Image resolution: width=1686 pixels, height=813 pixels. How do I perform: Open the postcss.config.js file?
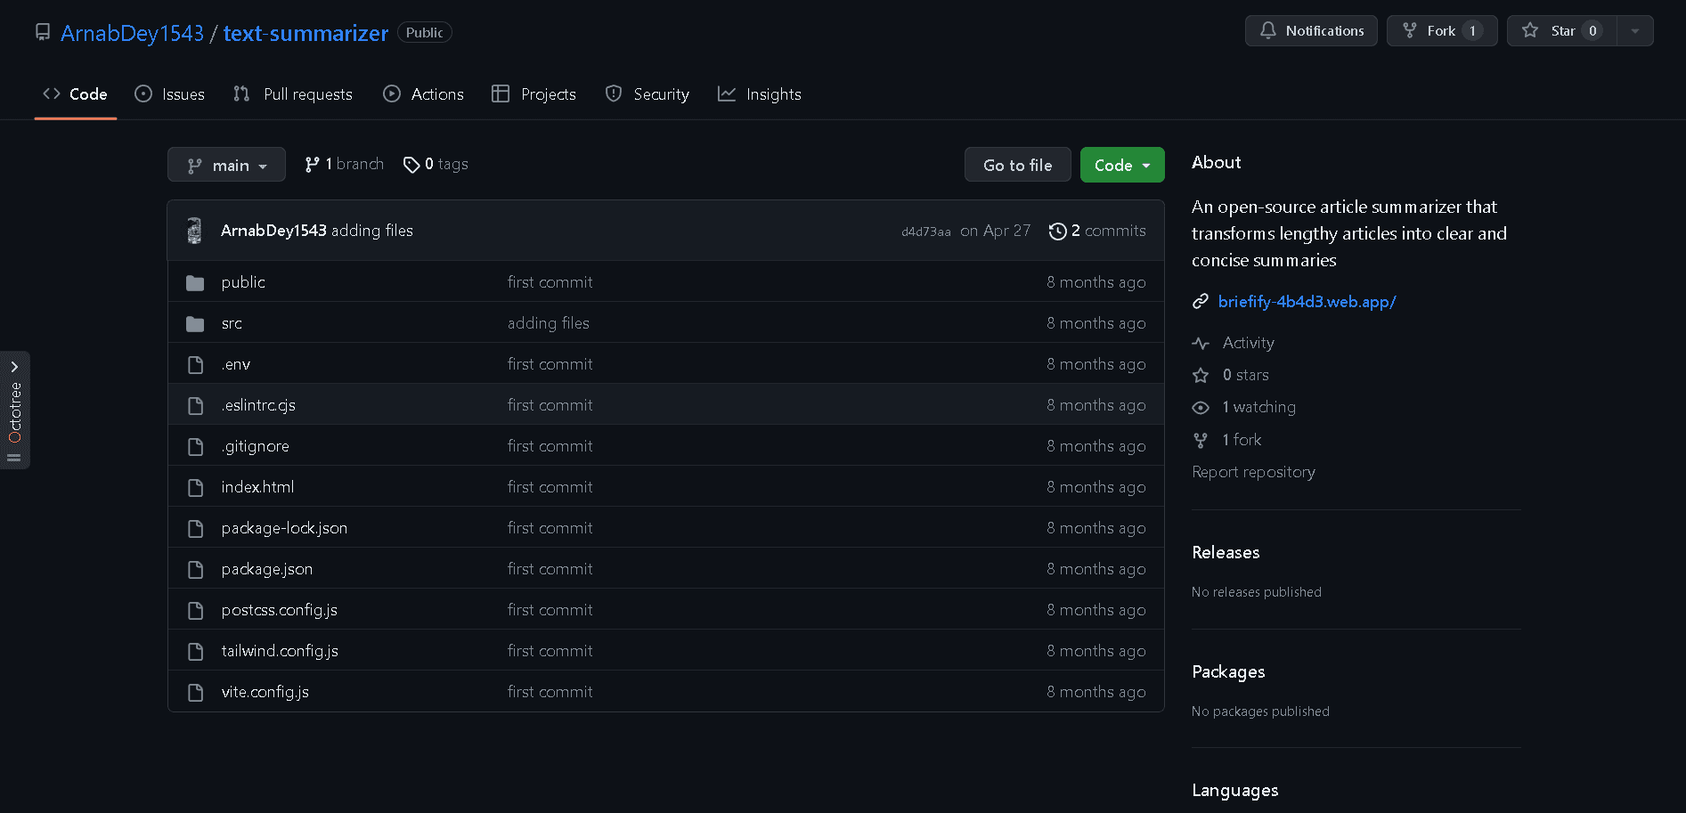pos(280,610)
